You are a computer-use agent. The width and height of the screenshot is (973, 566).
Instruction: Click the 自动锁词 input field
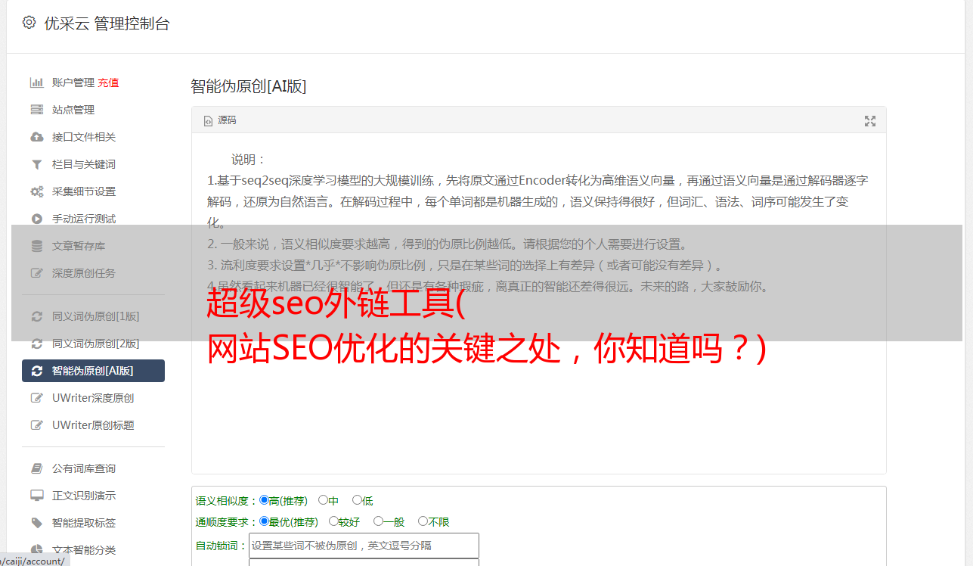tap(364, 546)
